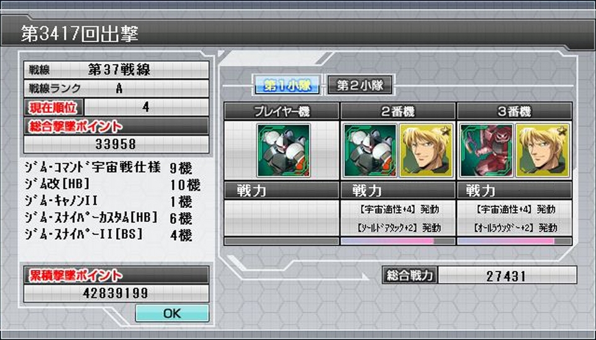Click the star badge on unit 3 pilot
The height and width of the screenshot is (340, 596).
[562, 131]
